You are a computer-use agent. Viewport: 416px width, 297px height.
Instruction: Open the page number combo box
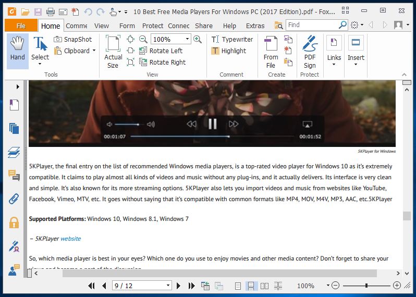click(x=168, y=286)
